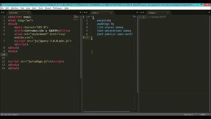Open the Tab Size: 4 status bar selector
The height and width of the screenshot is (119, 211).
(188, 115)
